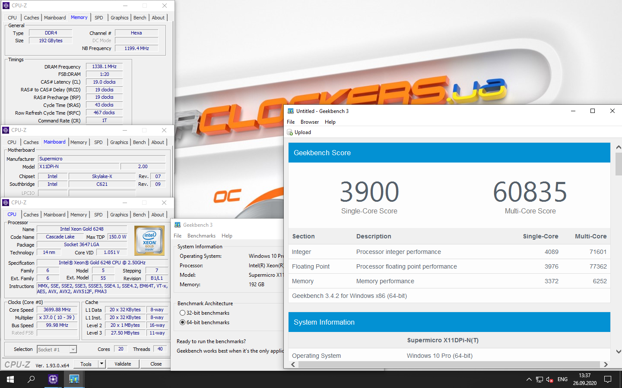Click CPU-Z app icon in Mainboard window title
Viewport: 622px width, 388px height.
(6, 130)
